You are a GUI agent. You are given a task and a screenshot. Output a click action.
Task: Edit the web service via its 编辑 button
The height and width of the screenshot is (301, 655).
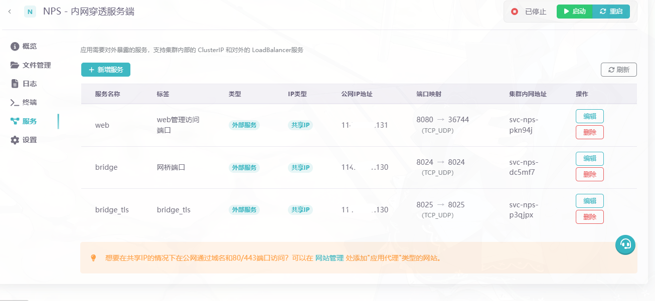[x=589, y=116]
